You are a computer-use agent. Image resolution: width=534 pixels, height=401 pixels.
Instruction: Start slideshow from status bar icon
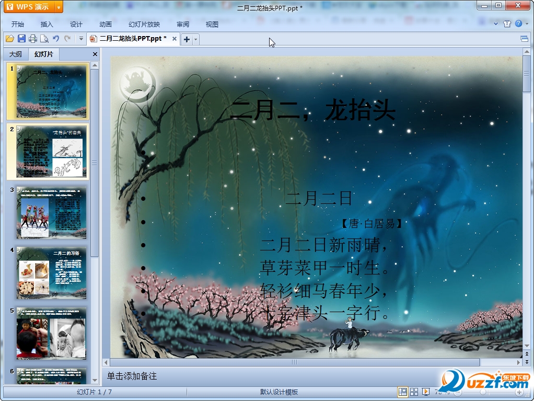426,392
